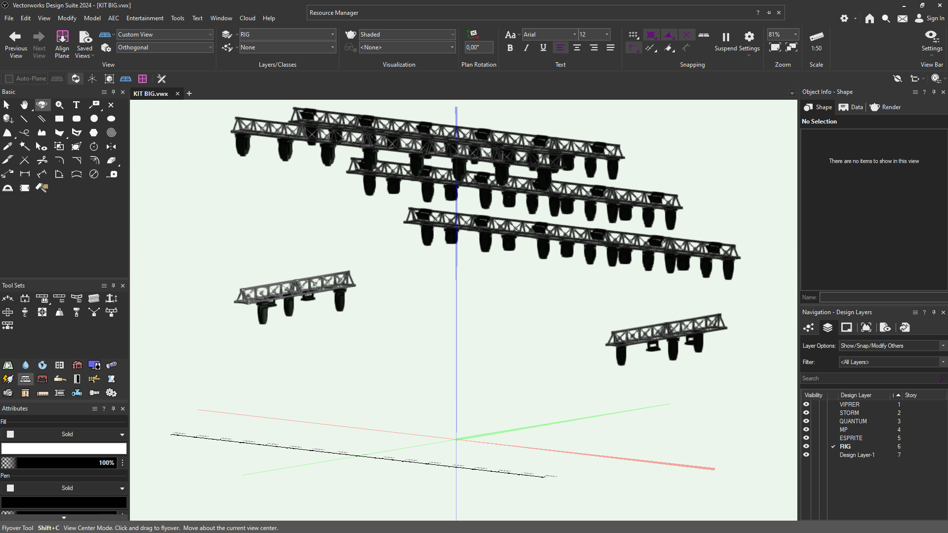Open the Arial font dropdown
Image resolution: width=948 pixels, height=533 pixels.
pos(574,35)
